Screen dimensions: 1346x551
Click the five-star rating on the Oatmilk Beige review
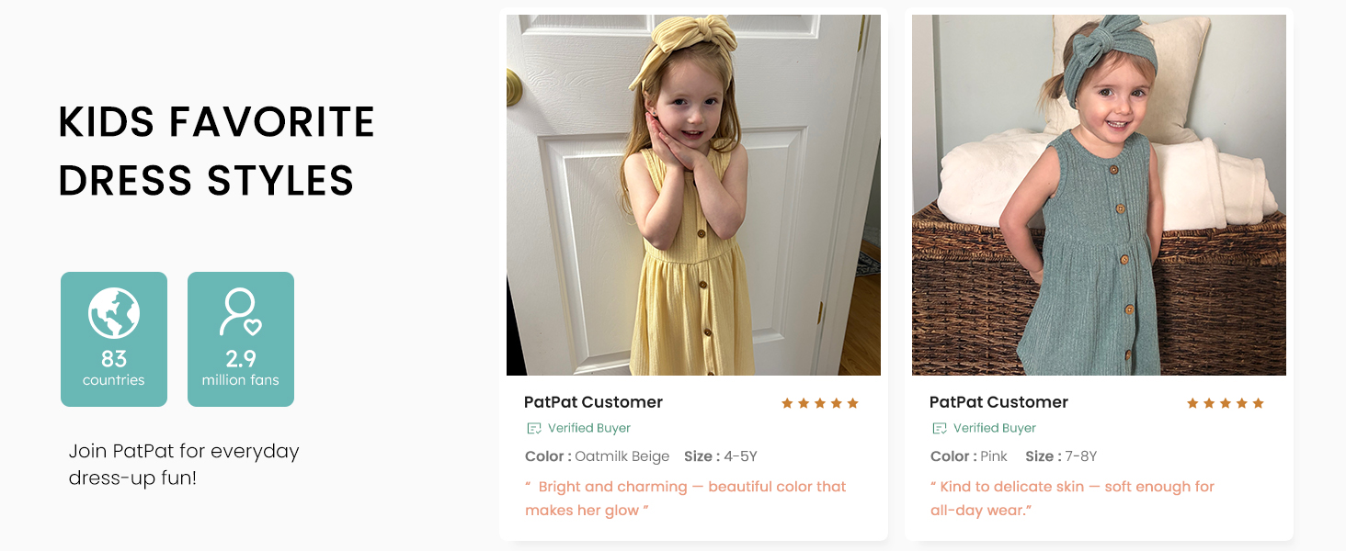819,403
